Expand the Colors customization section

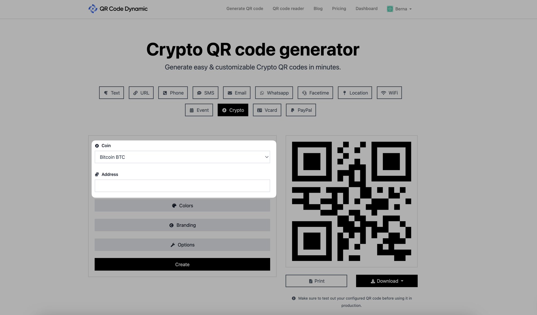pyautogui.click(x=182, y=205)
